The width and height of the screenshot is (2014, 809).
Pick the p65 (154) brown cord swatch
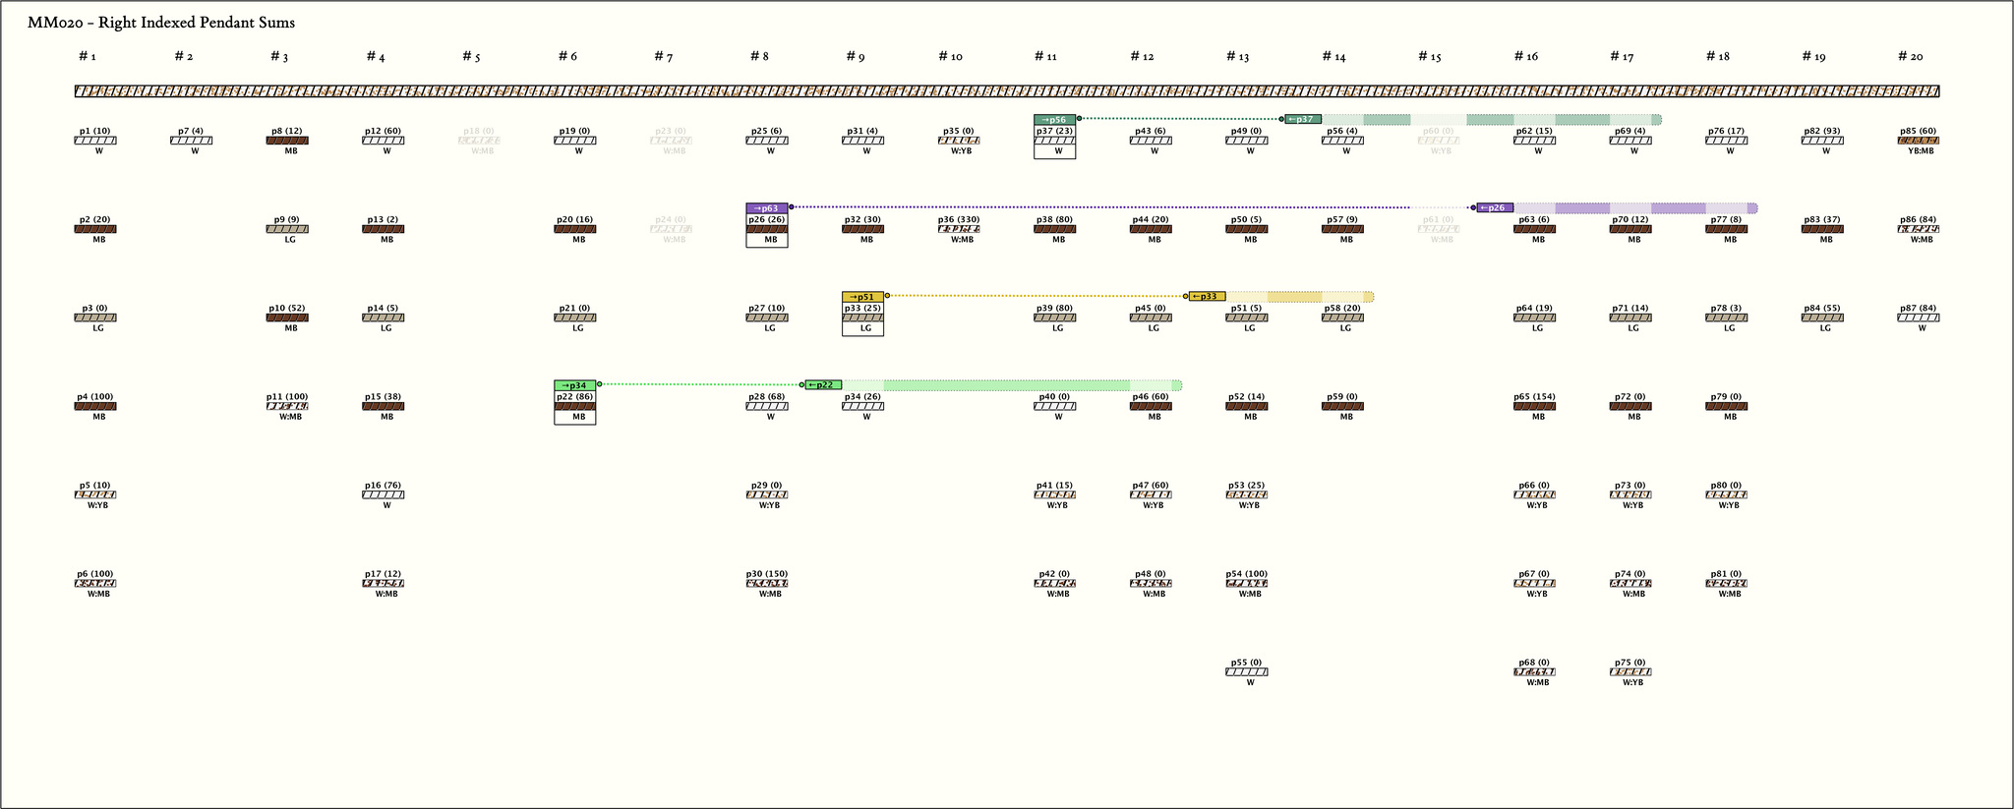pyautogui.click(x=1534, y=406)
